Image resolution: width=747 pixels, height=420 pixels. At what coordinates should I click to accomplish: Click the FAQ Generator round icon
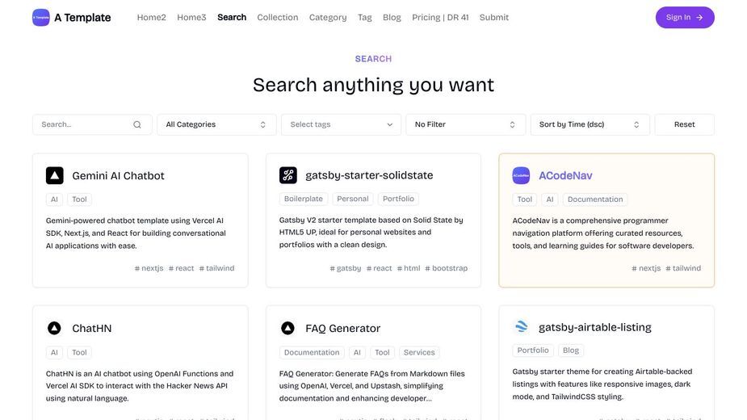pyautogui.click(x=287, y=328)
